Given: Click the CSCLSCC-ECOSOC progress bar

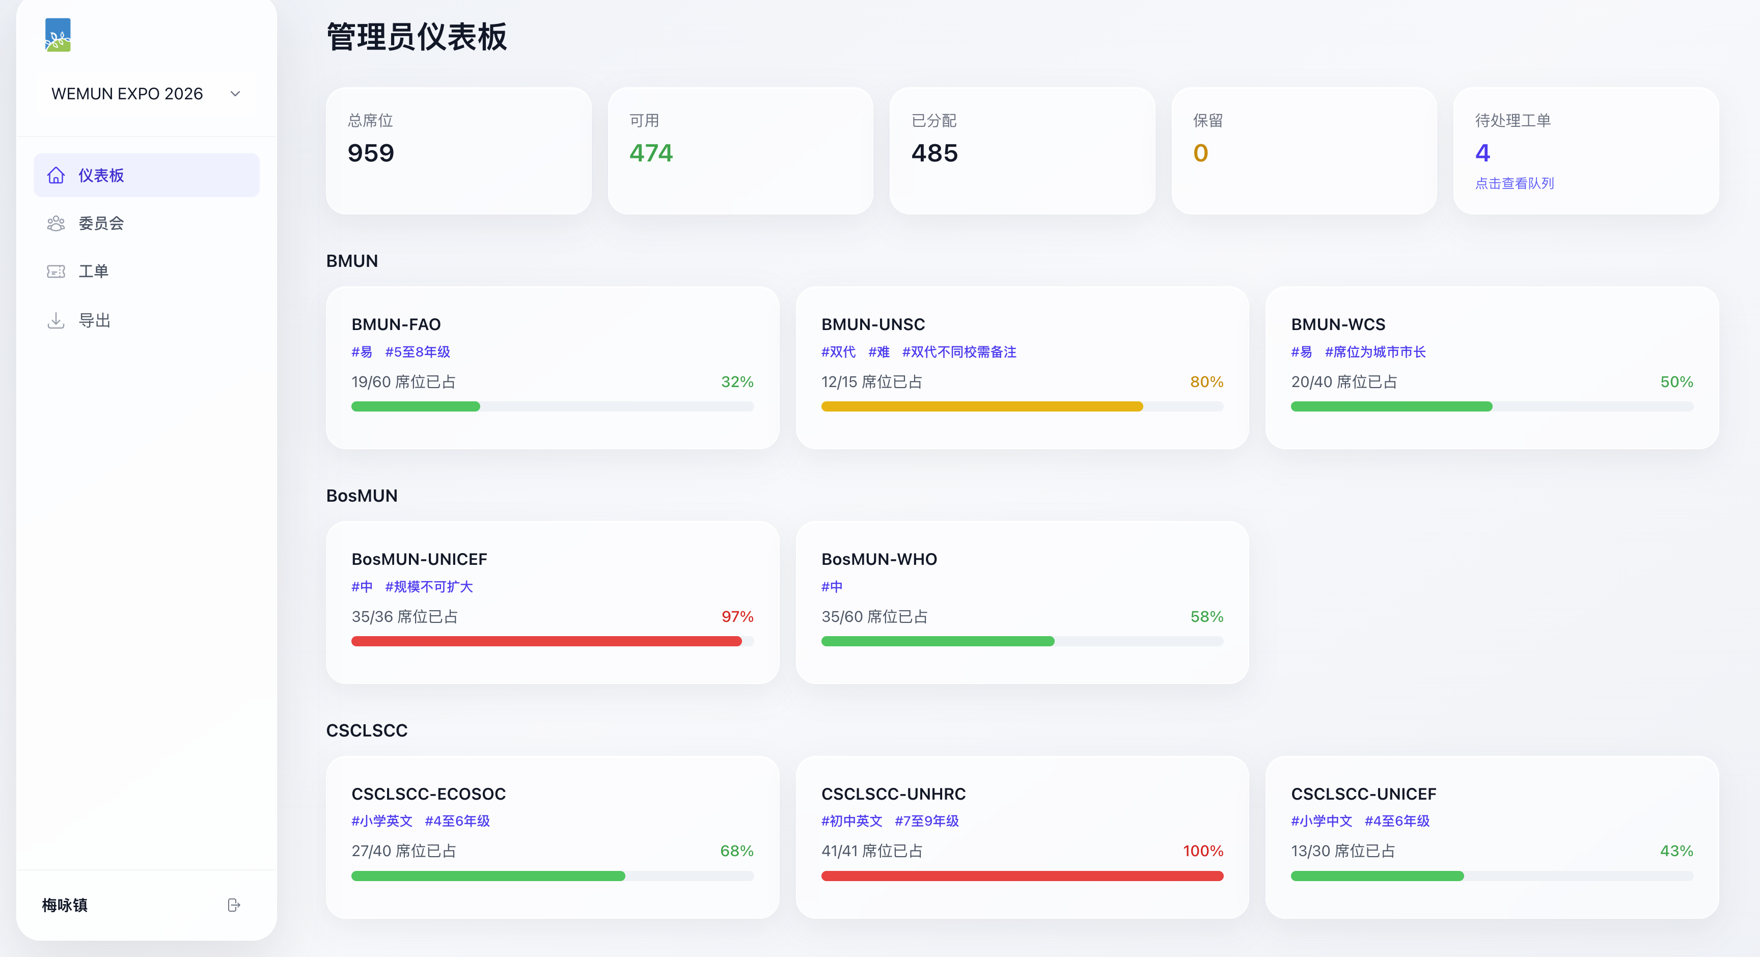Looking at the screenshot, I should click(x=553, y=877).
